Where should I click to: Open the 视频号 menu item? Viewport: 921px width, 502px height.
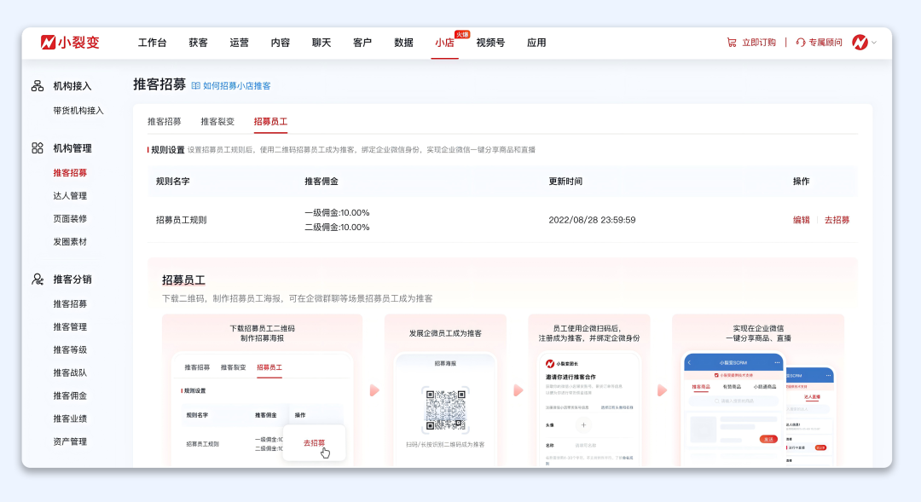[x=490, y=42]
